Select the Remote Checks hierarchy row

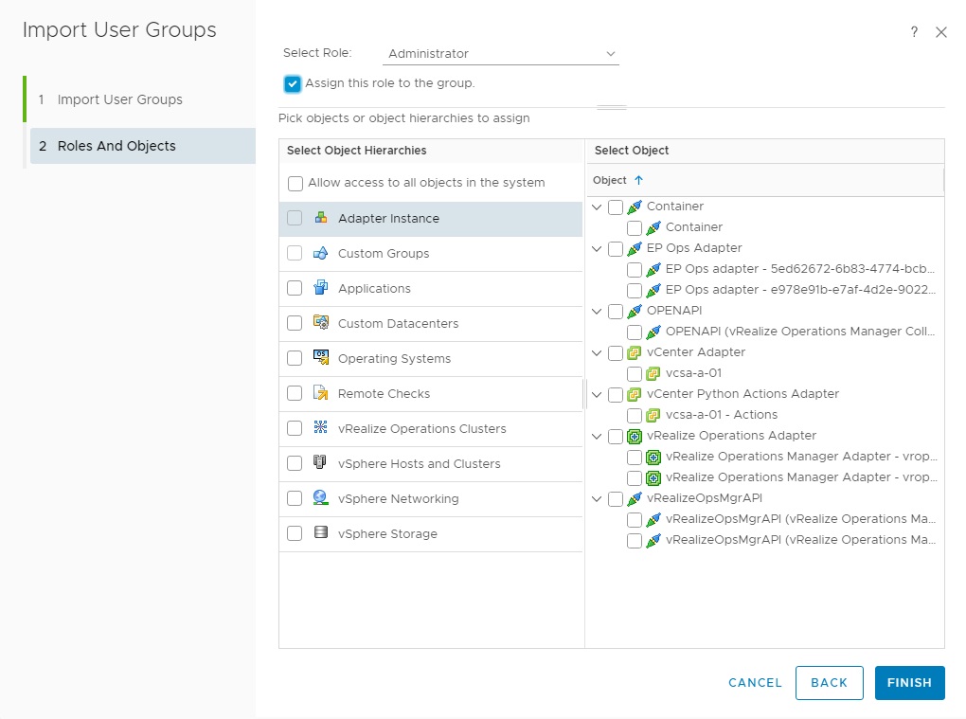point(431,394)
